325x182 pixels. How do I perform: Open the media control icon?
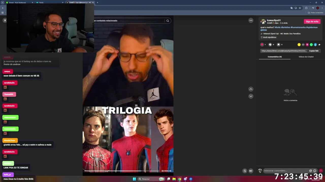313,8
